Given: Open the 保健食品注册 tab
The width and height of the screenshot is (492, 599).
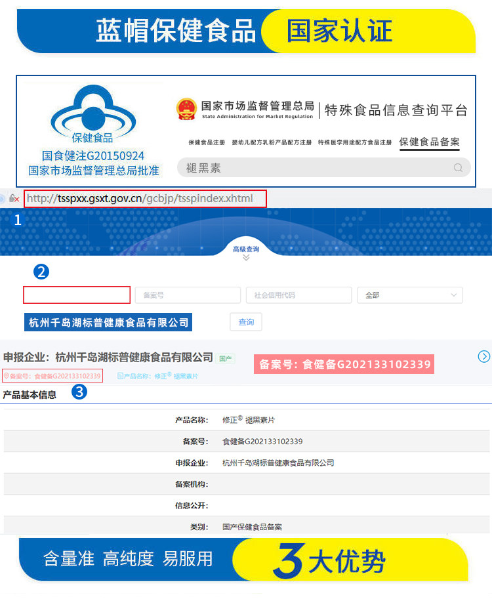Looking at the screenshot, I should pos(207,142).
